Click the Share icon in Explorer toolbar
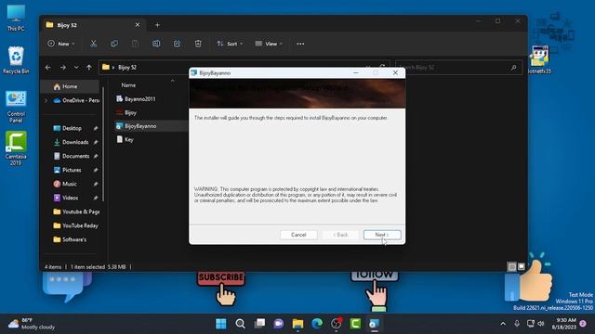 click(177, 44)
